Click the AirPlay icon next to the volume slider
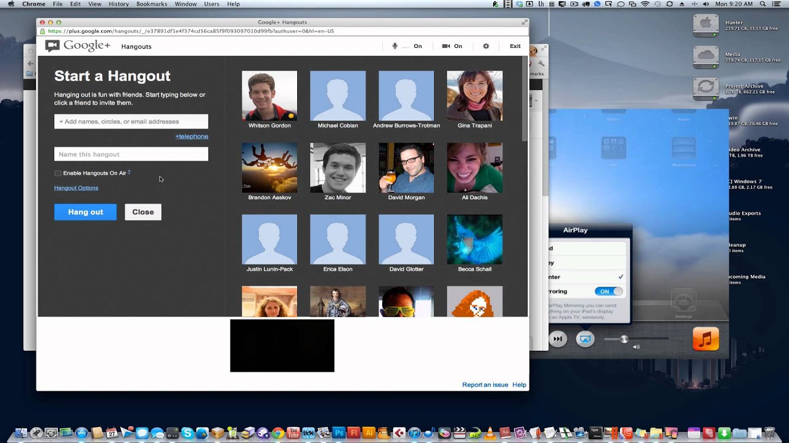 coord(585,339)
